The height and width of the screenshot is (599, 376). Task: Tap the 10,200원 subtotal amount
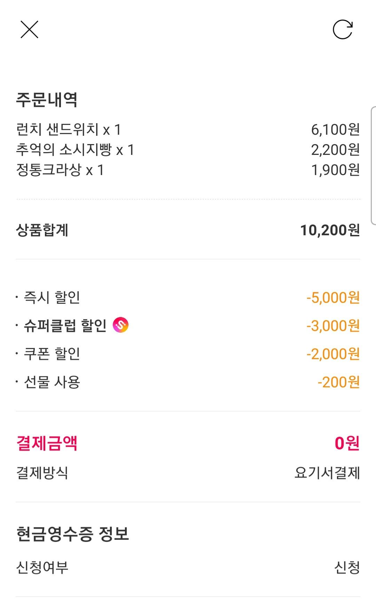click(330, 230)
